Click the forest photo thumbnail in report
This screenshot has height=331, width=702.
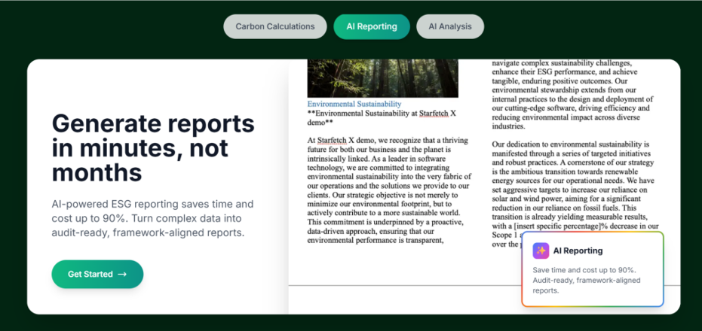(x=382, y=79)
